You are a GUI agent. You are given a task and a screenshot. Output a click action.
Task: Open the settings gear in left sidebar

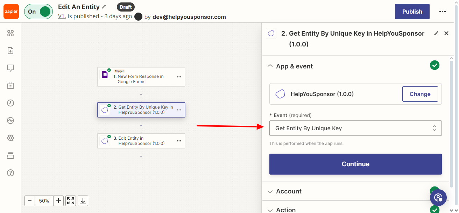point(10,138)
